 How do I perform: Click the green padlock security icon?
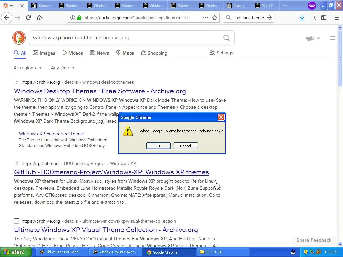coord(79,18)
